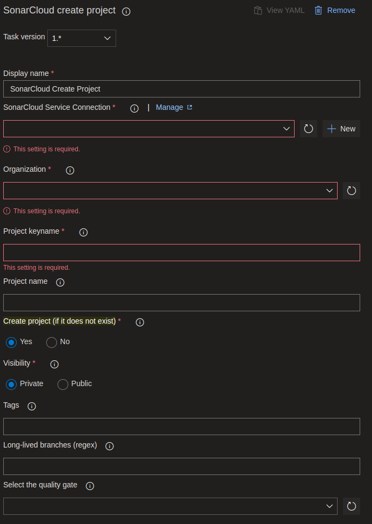Expand the Select the quality gate dropdown
This screenshot has width=372, height=524.
pos(170,506)
